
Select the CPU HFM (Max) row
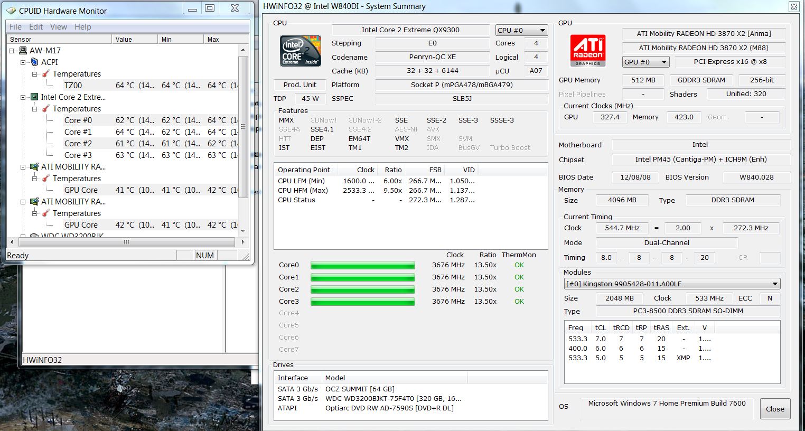click(377, 190)
